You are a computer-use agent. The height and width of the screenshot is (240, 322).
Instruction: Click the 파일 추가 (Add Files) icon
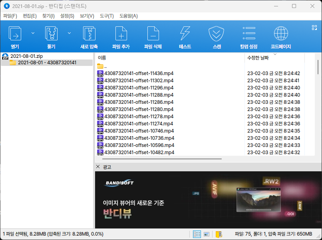point(121,34)
